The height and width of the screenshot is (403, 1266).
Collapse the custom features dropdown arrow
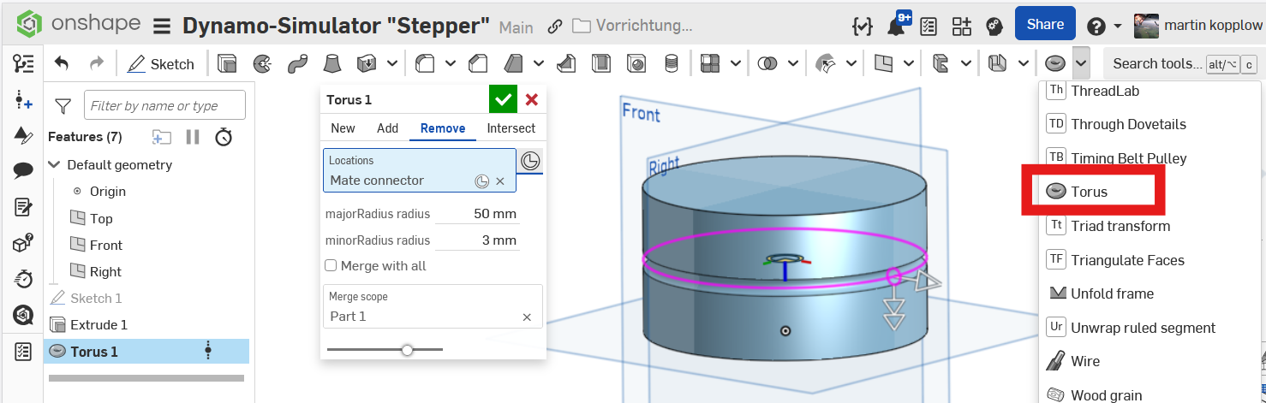pyautogui.click(x=1081, y=63)
